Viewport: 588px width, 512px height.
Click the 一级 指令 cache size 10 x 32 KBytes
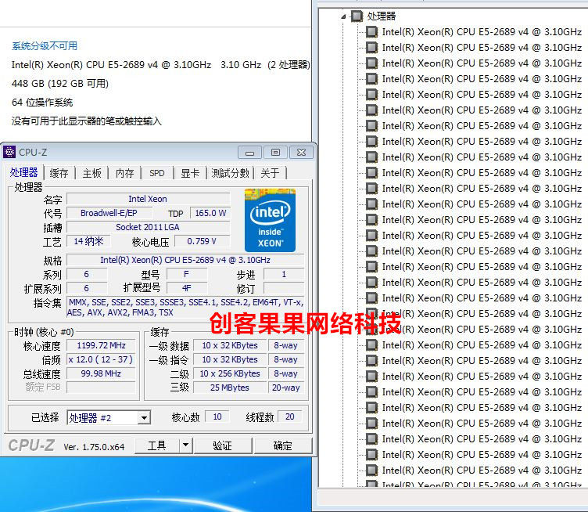(x=230, y=359)
